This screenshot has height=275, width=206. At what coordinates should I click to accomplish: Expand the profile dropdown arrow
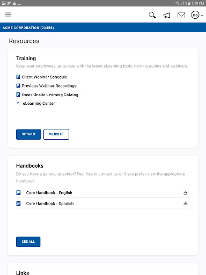(202, 16)
